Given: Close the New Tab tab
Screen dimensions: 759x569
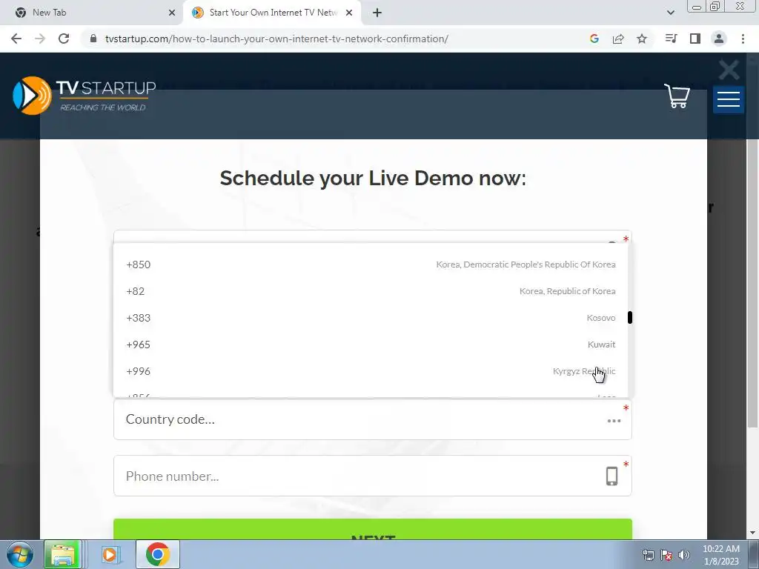Looking at the screenshot, I should click(172, 13).
